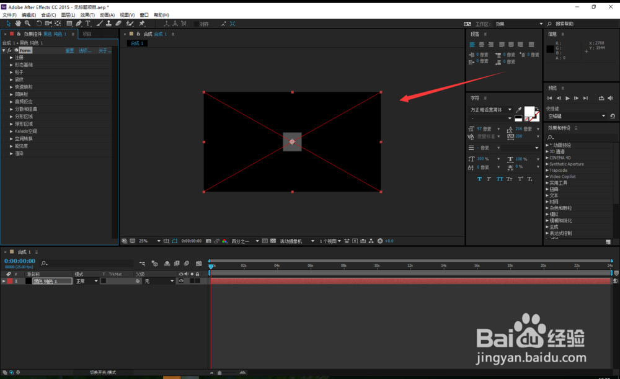Image resolution: width=620 pixels, height=379 pixels.
Task: Pick the Horizontal Type tool
Action: 88,24
